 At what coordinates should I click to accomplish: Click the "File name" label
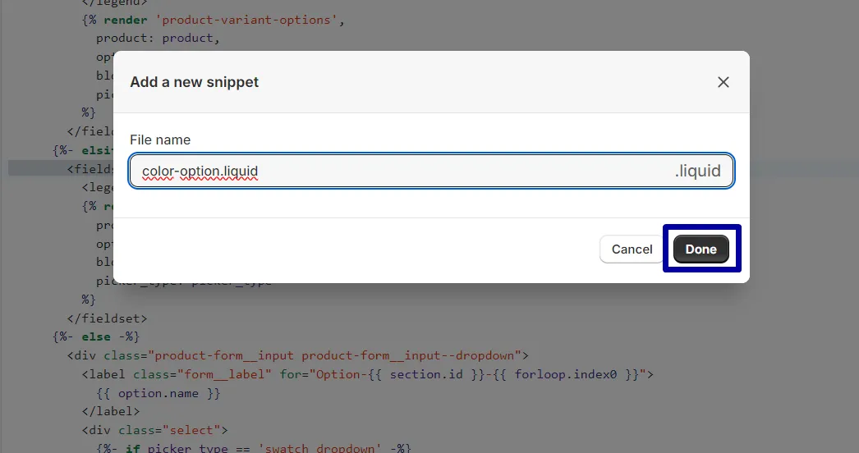click(160, 140)
